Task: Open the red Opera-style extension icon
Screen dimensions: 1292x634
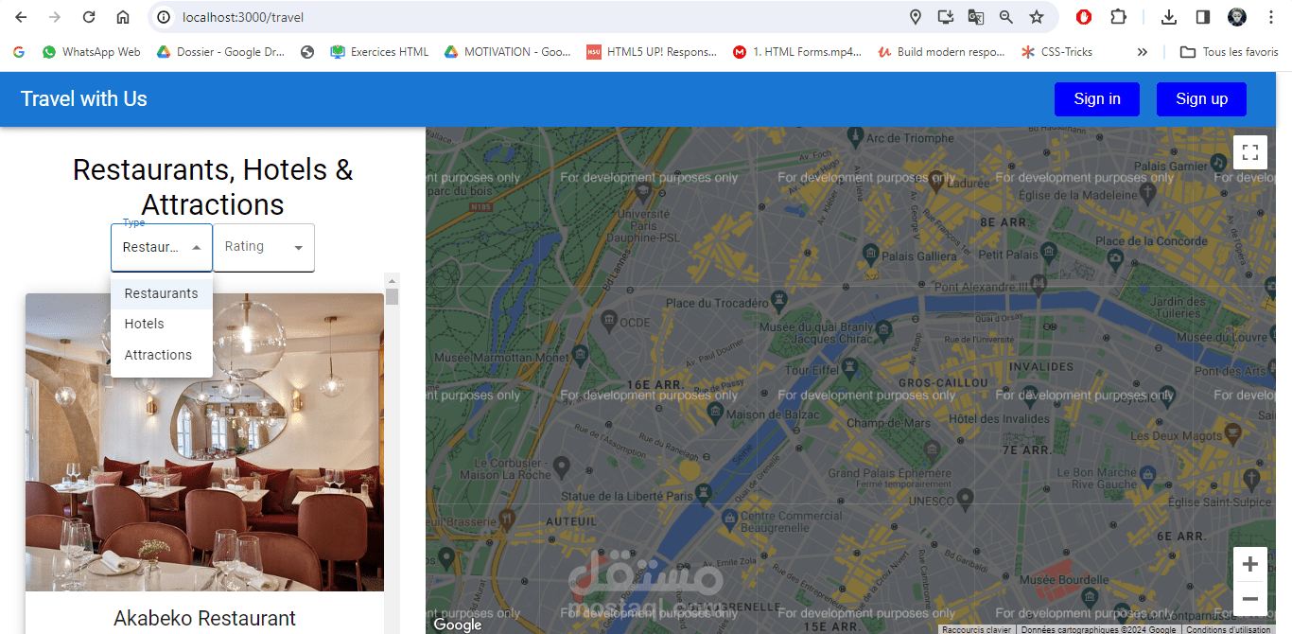Action: pos(1084,17)
